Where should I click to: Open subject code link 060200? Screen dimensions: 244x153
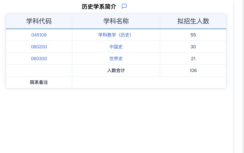pos(39,47)
